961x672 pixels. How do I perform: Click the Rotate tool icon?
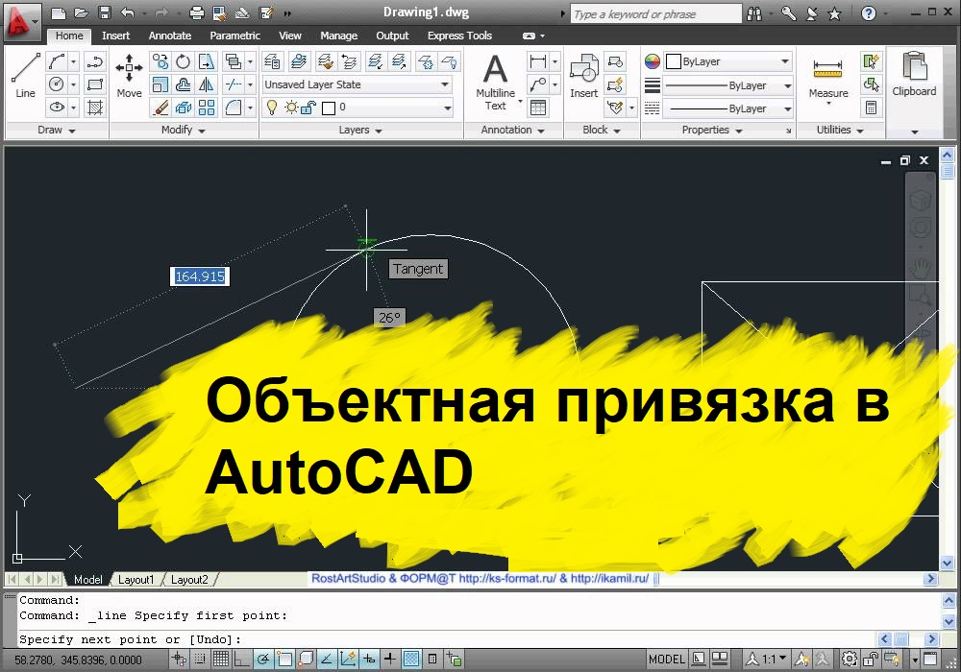184,61
